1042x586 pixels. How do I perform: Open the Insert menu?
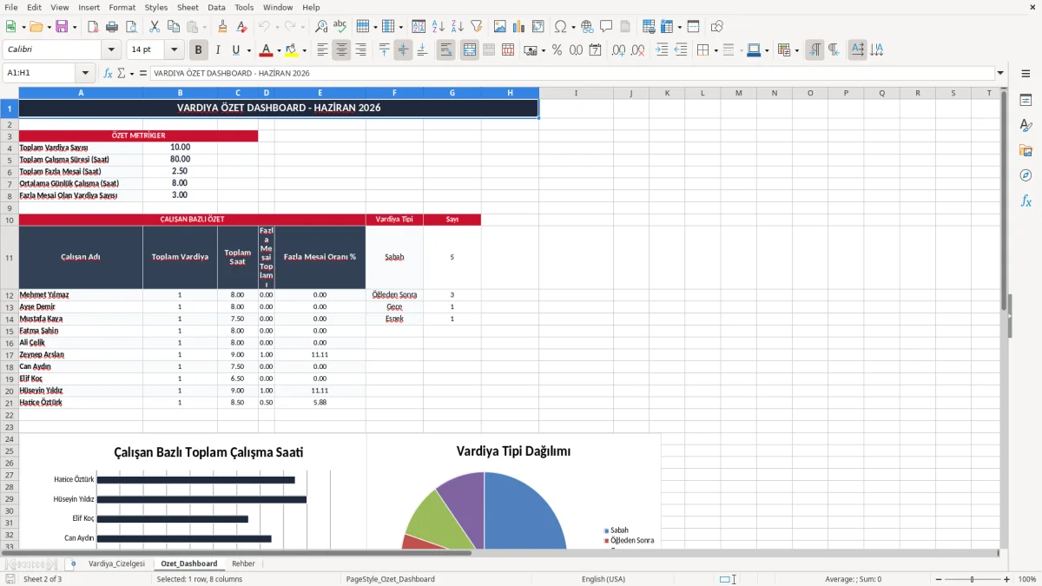point(89,7)
